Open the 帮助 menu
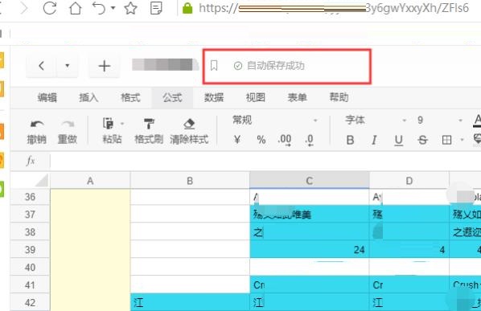The height and width of the screenshot is (311, 481). point(339,98)
